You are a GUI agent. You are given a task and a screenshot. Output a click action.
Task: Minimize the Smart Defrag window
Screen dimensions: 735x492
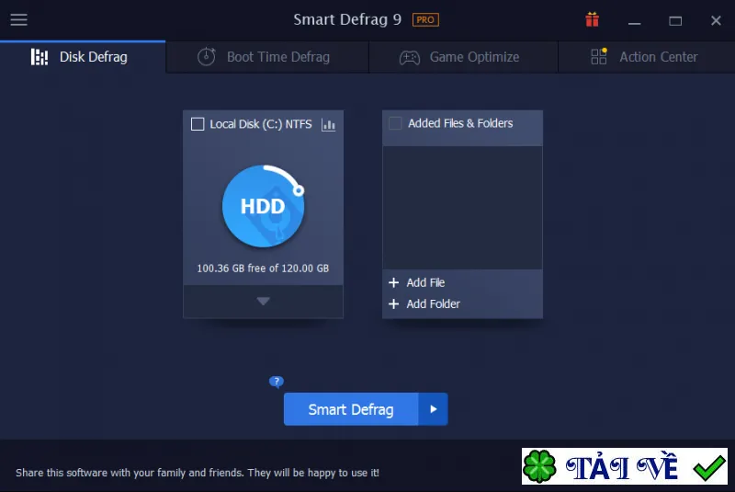click(x=634, y=20)
